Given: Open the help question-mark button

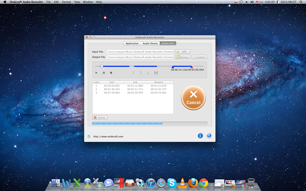Looking at the screenshot, I should coord(209,136).
